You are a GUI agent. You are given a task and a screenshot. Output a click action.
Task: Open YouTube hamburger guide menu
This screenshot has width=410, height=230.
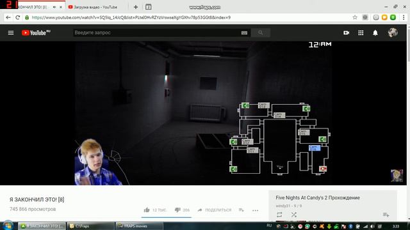(x=11, y=33)
